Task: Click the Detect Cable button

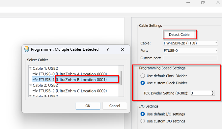Action: tap(179, 35)
